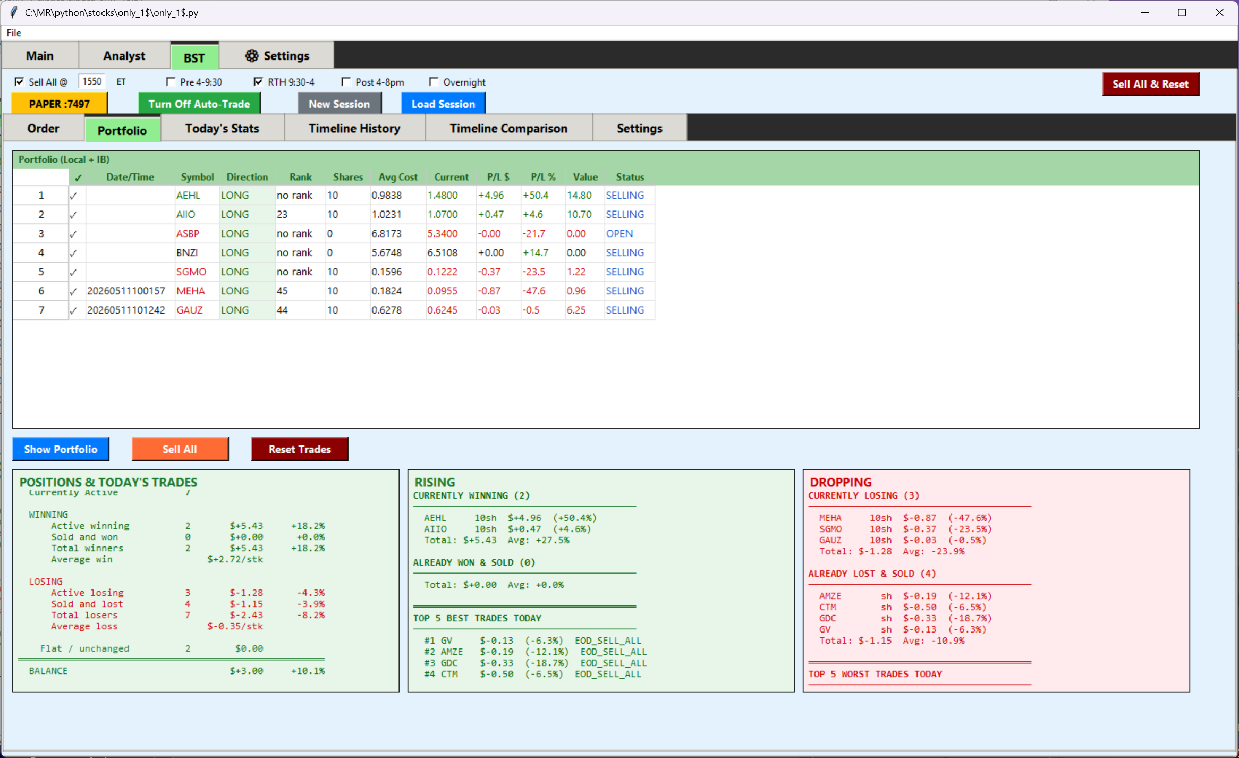Viewport: 1239px width, 758px height.
Task: Click the #1 GV best trade entry
Action: pyautogui.click(x=532, y=641)
